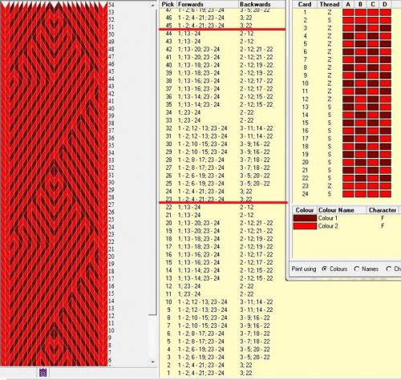
Task: Select card 1 hole A colour cell
Action: pos(348,12)
